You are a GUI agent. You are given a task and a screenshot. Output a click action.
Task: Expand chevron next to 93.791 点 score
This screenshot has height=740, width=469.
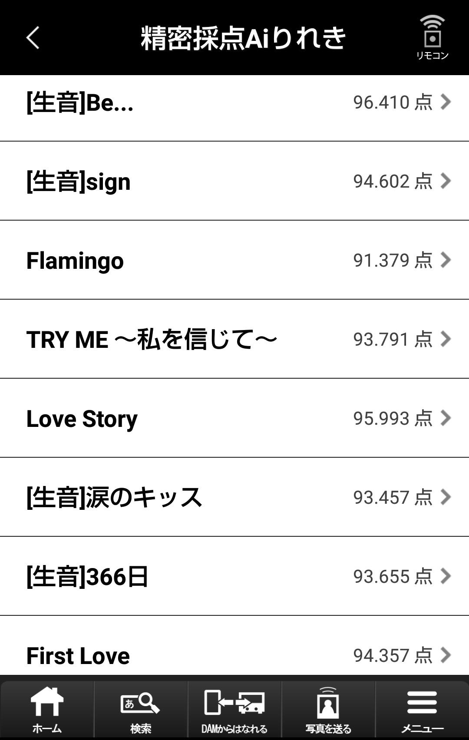click(446, 339)
